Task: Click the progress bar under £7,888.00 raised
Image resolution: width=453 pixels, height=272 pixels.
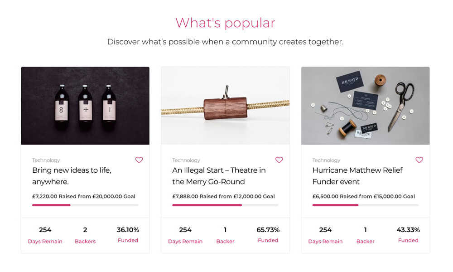Action: pos(225,205)
